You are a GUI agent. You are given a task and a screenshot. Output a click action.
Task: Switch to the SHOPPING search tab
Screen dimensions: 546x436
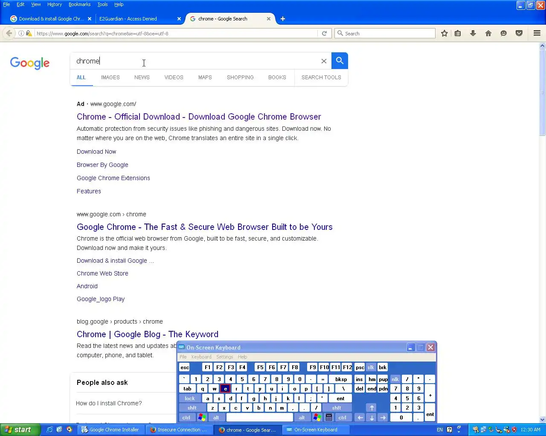[240, 77]
